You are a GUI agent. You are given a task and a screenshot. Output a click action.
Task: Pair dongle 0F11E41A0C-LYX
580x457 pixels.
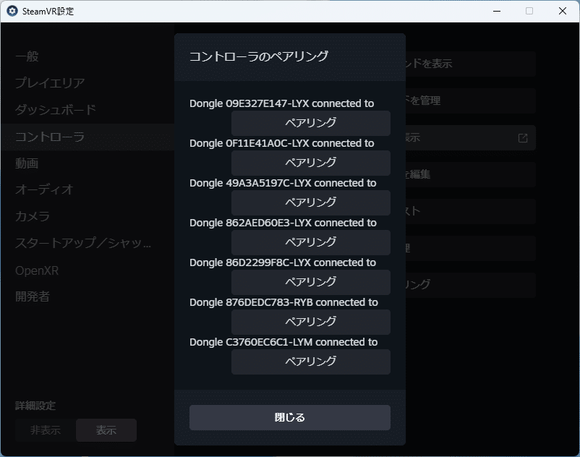point(310,163)
